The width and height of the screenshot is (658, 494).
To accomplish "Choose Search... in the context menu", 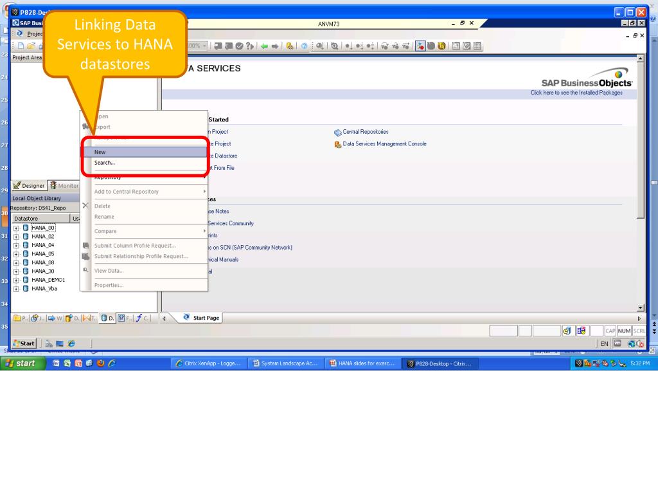I will click(145, 163).
